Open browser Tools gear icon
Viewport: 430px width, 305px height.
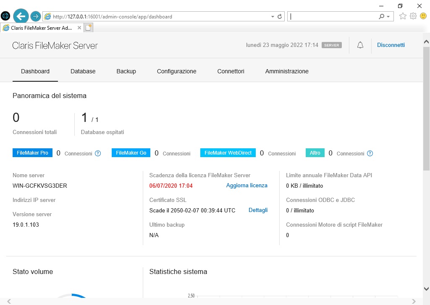(413, 16)
